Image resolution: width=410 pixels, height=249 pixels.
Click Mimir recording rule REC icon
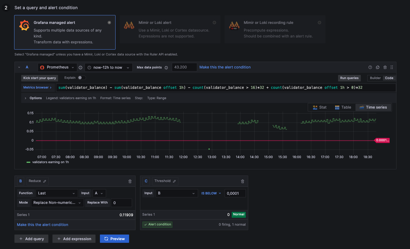[x=234, y=25]
